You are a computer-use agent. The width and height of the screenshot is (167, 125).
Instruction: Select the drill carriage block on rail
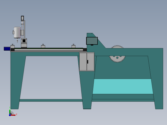(x=24, y=43)
